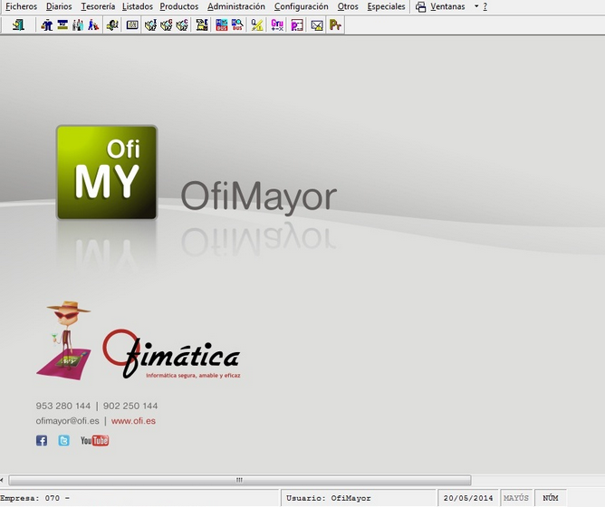Click the open box icon with red G

(x=167, y=25)
